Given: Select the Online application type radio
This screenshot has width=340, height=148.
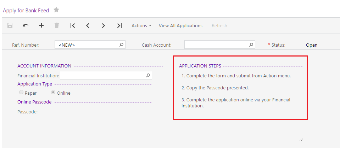Looking at the screenshot, I should pos(53,93).
